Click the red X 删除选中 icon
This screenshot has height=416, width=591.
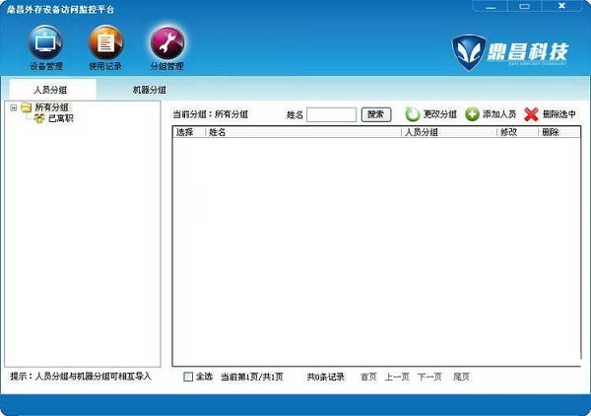531,114
